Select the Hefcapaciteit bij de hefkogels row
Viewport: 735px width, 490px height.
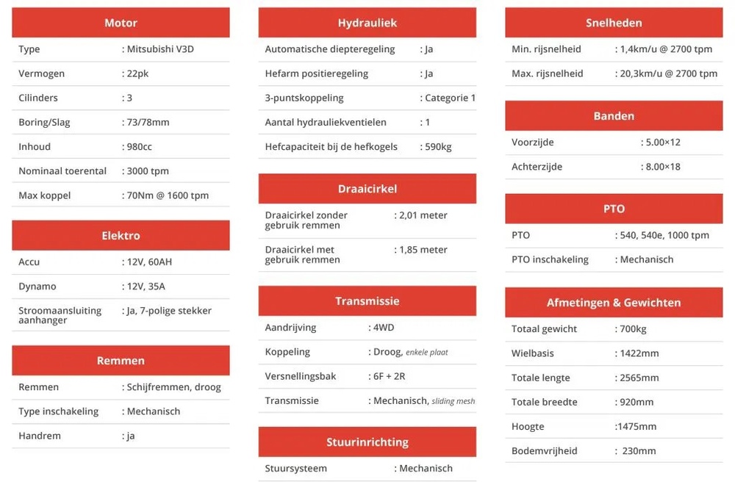tap(367, 147)
